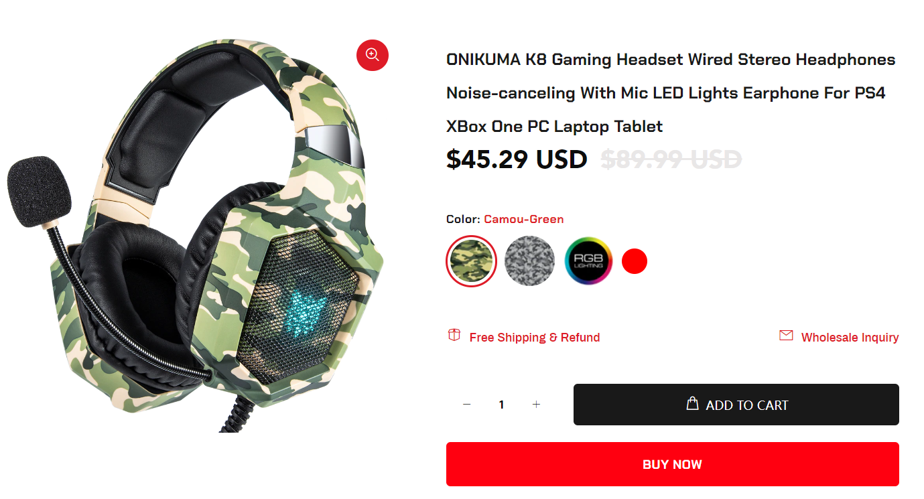The height and width of the screenshot is (499, 924).
Task: Click the red BUY NOW button
Action: (x=673, y=464)
